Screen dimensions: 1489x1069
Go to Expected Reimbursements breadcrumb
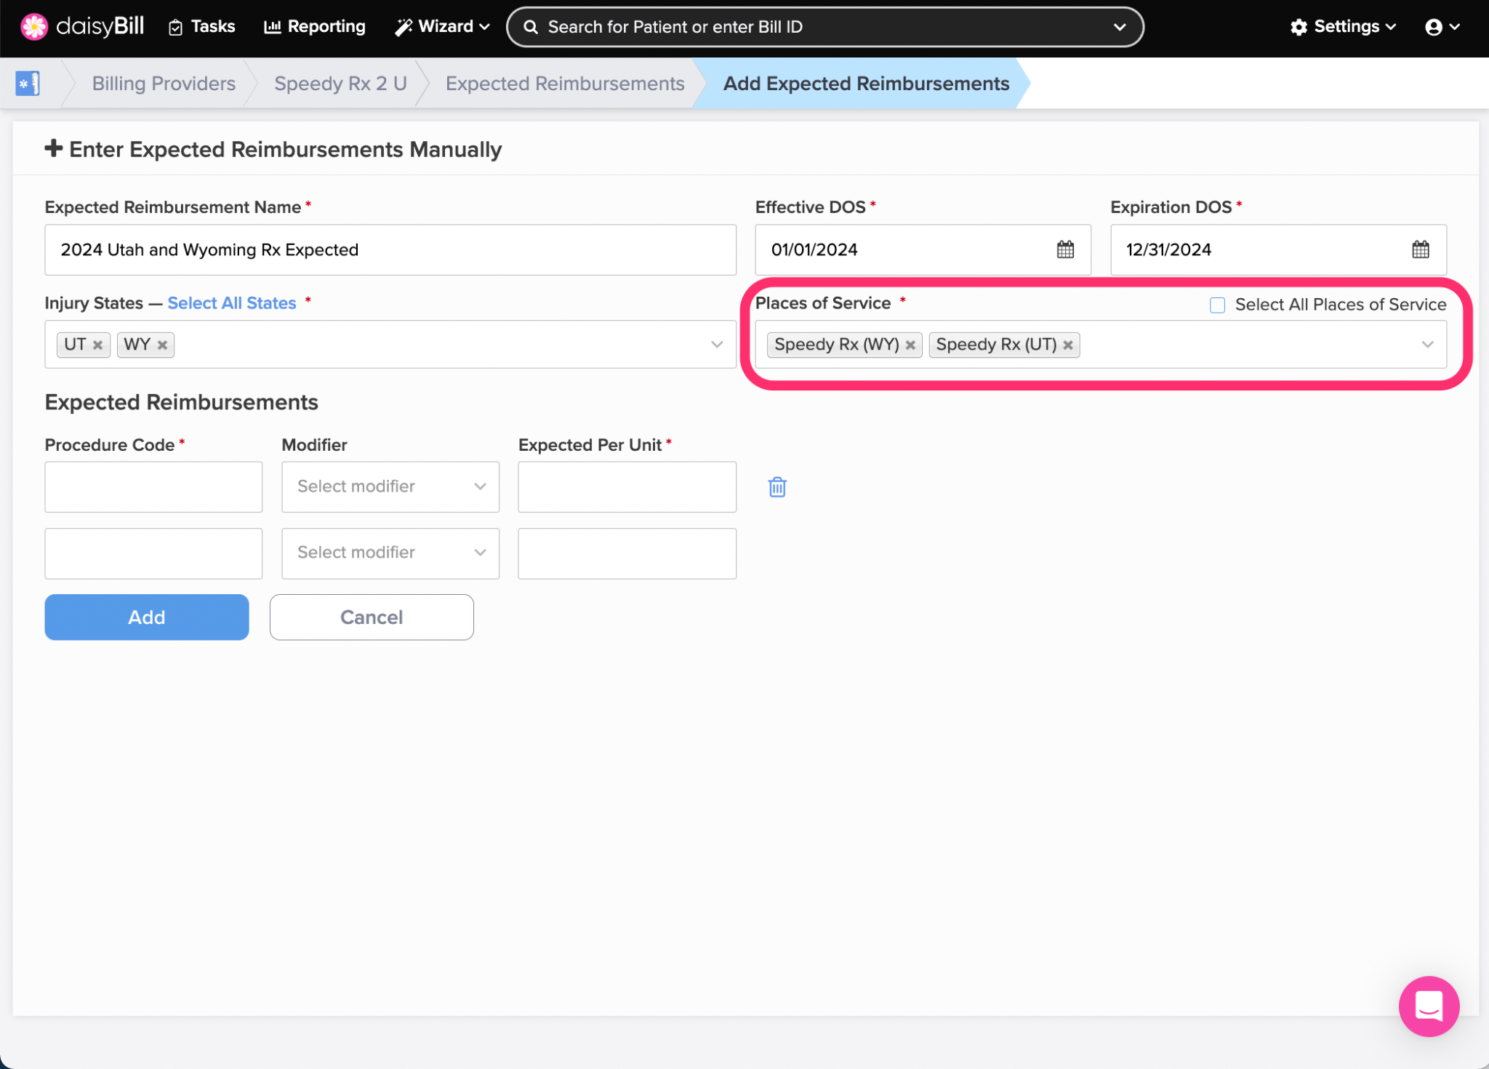pos(565,84)
